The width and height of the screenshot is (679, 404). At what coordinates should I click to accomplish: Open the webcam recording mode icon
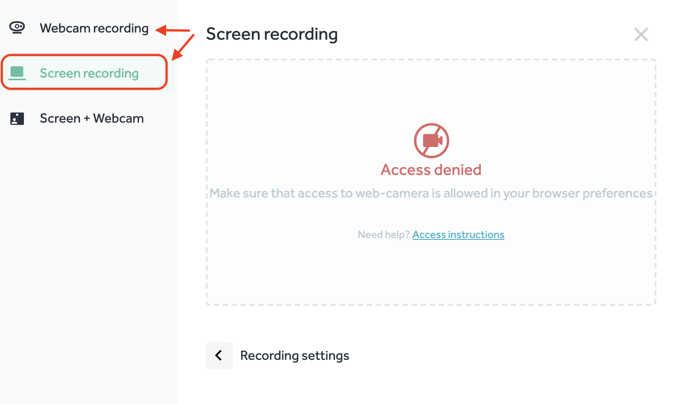17,28
